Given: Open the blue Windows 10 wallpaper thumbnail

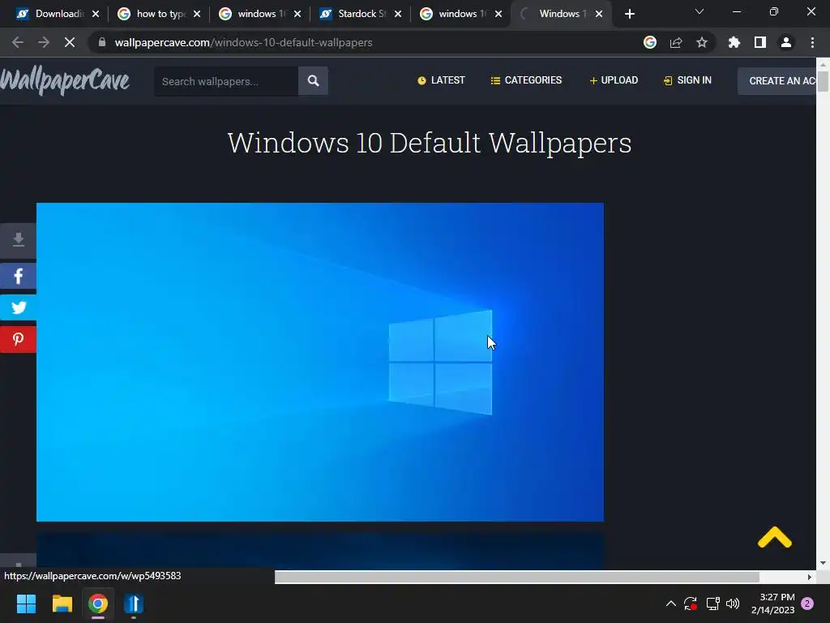Looking at the screenshot, I should coord(319,362).
